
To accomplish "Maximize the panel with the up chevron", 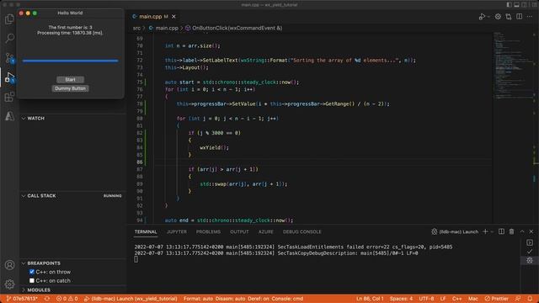I will (522, 232).
